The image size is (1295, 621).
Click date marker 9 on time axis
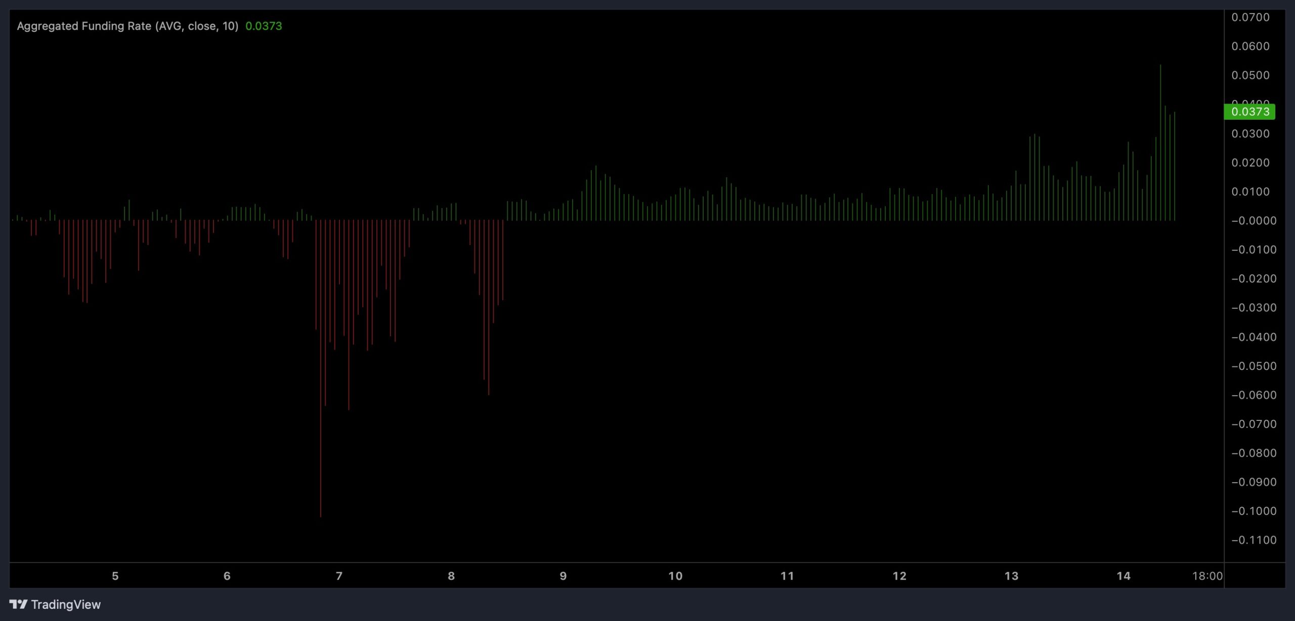563,576
